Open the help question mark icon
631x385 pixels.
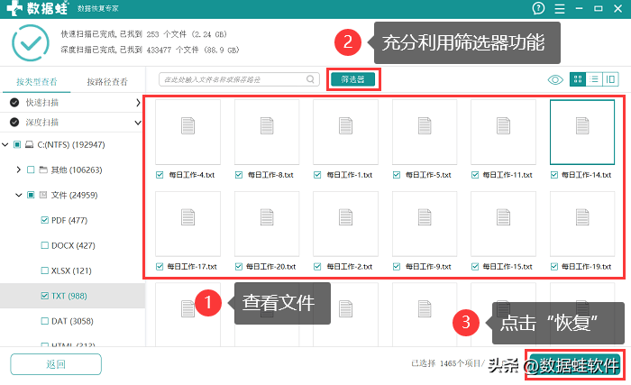pos(539,8)
